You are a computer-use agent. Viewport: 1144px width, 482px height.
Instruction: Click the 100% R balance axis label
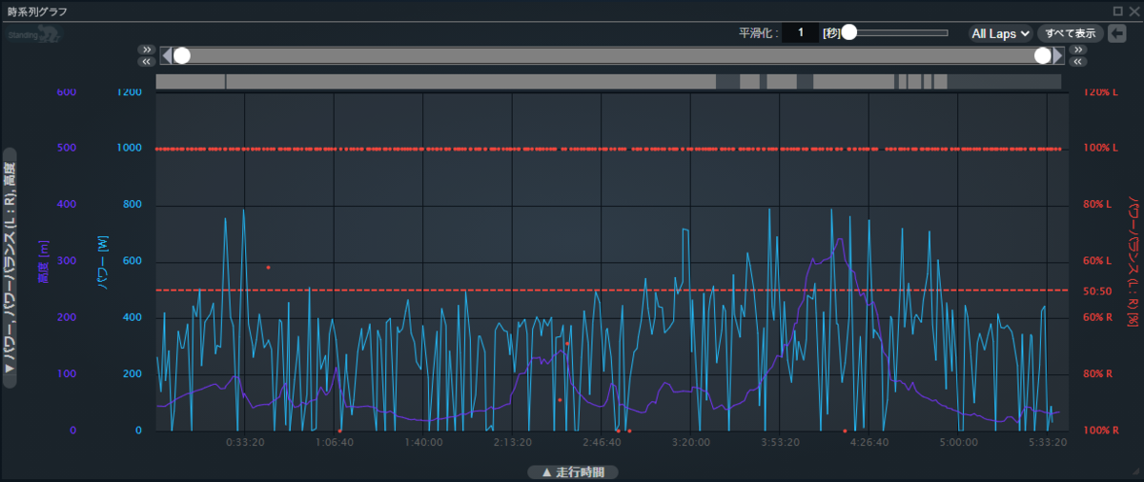[x=1100, y=431]
